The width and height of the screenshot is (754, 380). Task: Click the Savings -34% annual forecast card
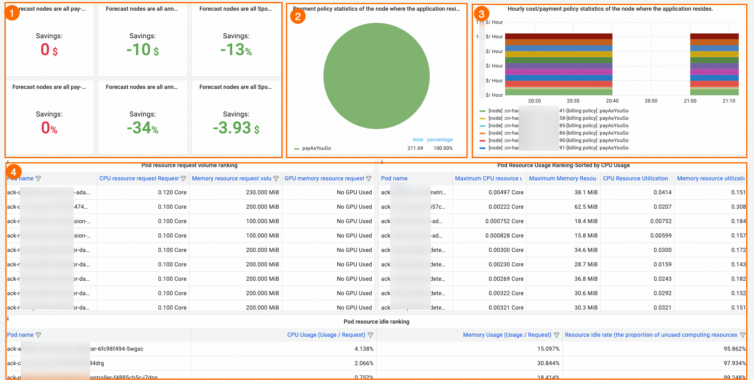143,118
